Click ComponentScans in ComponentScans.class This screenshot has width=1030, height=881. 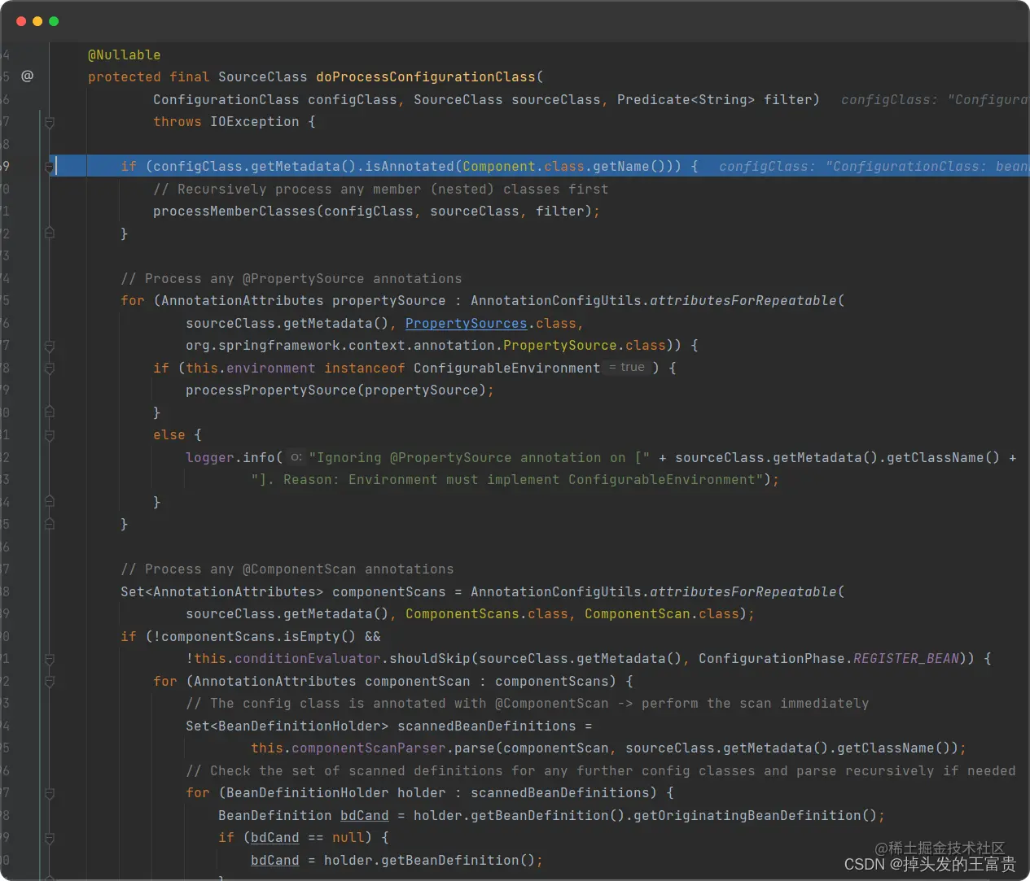[x=462, y=613]
